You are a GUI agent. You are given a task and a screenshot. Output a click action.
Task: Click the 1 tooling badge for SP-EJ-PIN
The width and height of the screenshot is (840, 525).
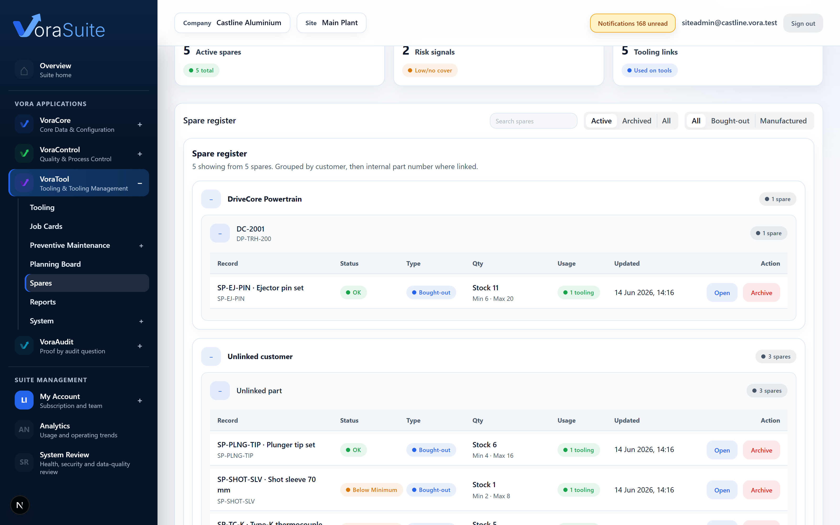(x=578, y=293)
